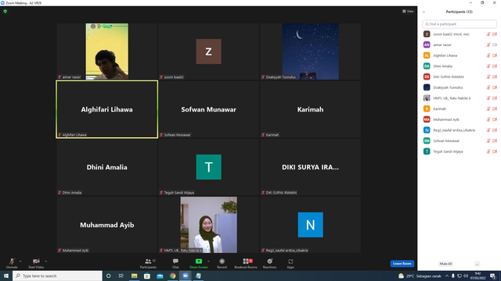The image size is (501, 281).
Task: Select Karimah in participants list
Action: (x=460, y=108)
